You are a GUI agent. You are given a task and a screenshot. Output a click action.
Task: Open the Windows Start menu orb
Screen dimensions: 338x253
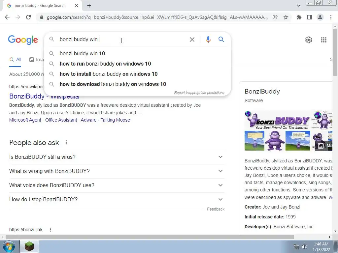click(x=9, y=246)
